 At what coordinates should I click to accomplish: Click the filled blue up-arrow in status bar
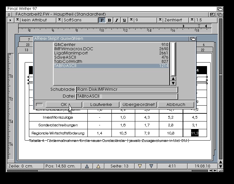[x=87, y=166]
